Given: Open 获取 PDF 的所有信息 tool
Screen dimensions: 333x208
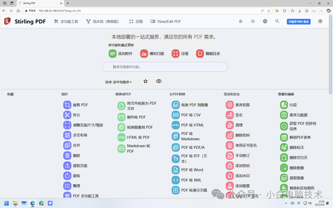Looking at the screenshot, I should point(298,126).
